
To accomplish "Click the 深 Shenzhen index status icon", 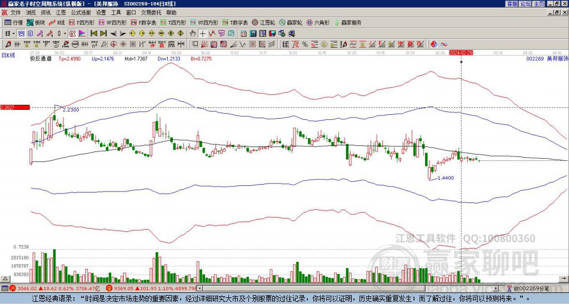I will coord(109,288).
